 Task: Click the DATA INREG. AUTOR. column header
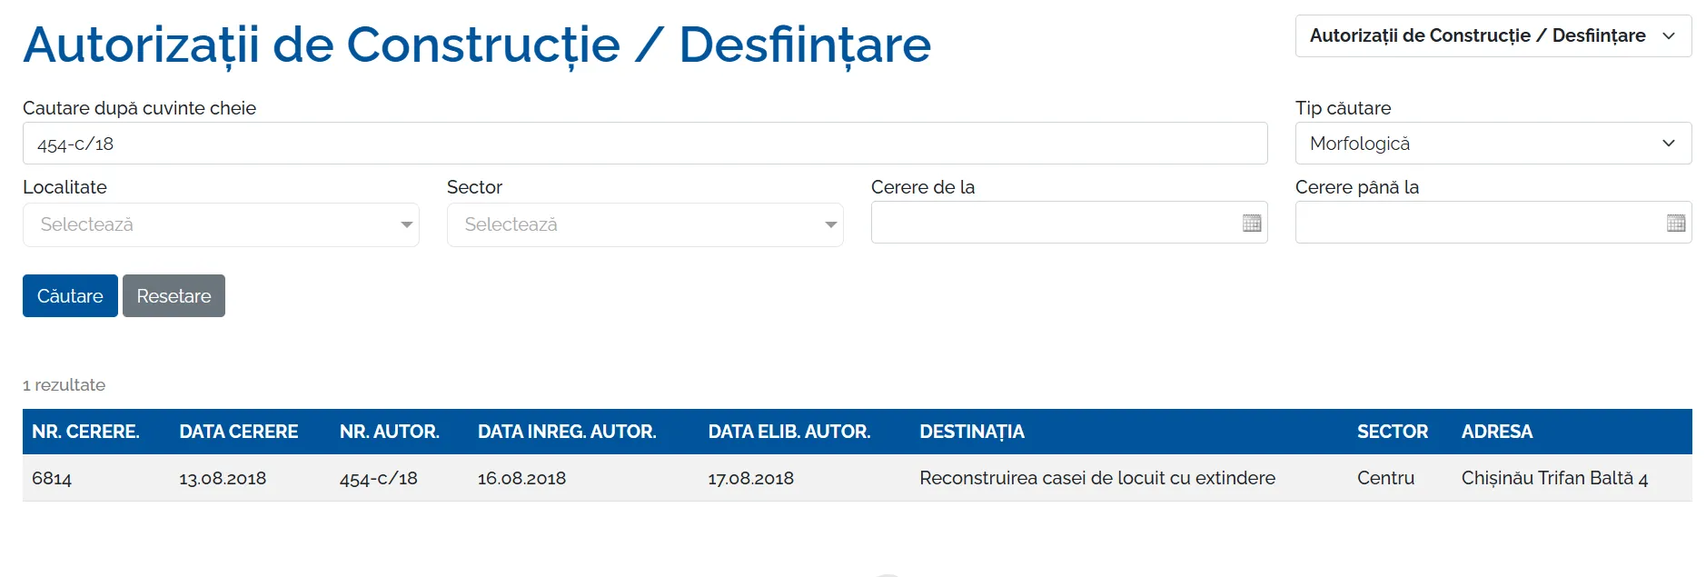[x=567, y=432]
